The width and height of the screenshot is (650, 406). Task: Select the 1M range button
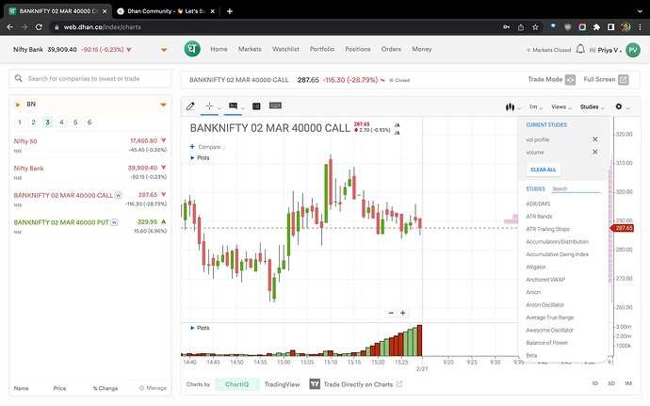tap(628, 383)
